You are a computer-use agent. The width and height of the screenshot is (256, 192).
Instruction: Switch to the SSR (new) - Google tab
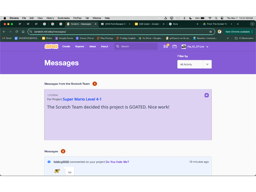(149, 24)
